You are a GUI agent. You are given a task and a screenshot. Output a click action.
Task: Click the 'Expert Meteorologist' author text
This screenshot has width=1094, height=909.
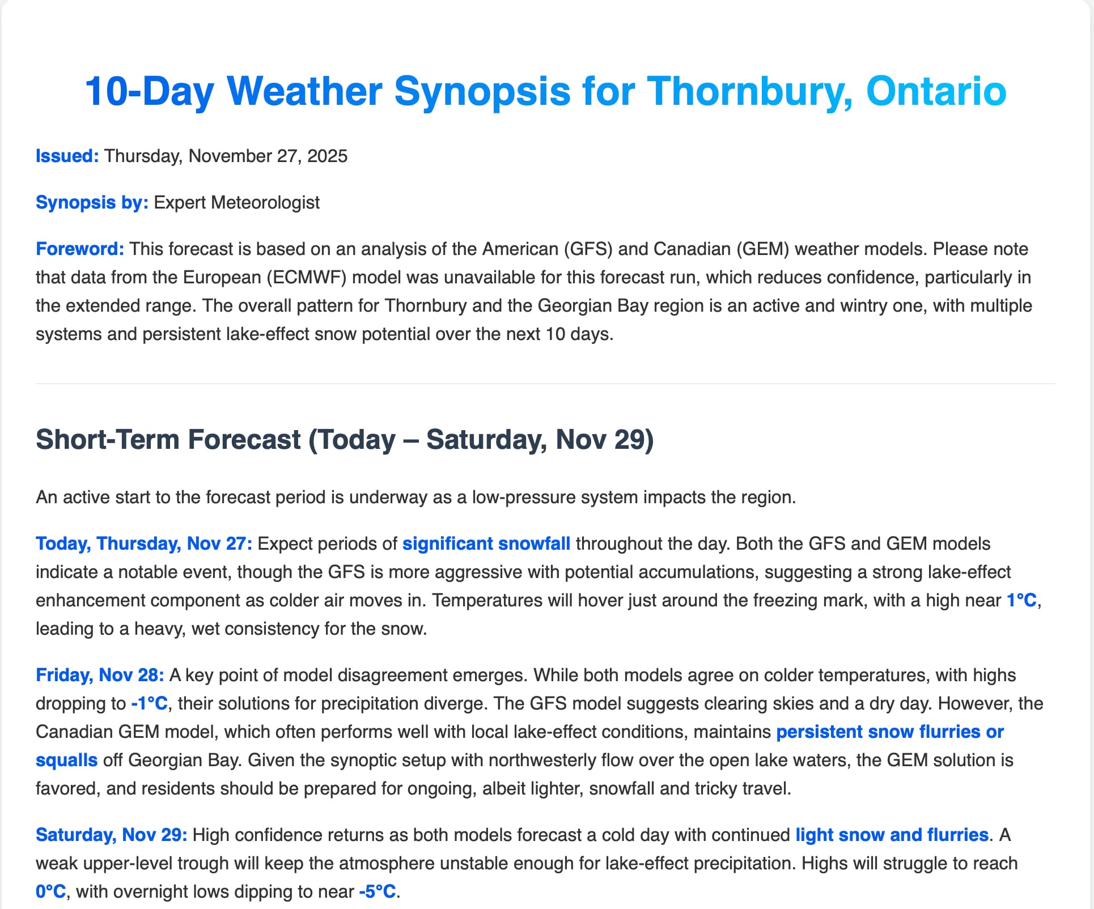pos(236,202)
